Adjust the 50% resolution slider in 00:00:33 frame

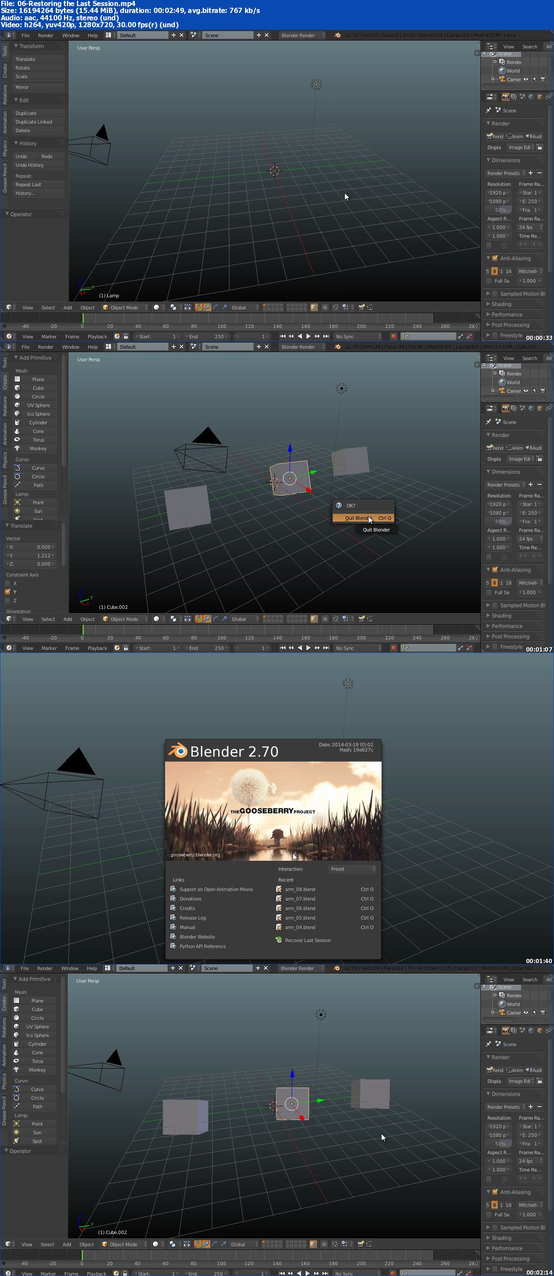(499, 210)
